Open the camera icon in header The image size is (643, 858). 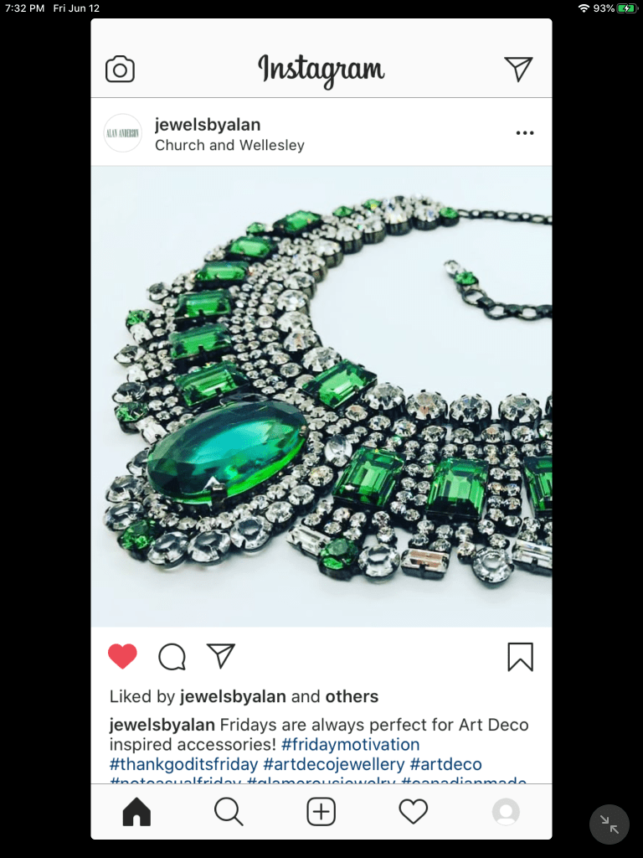click(x=120, y=69)
